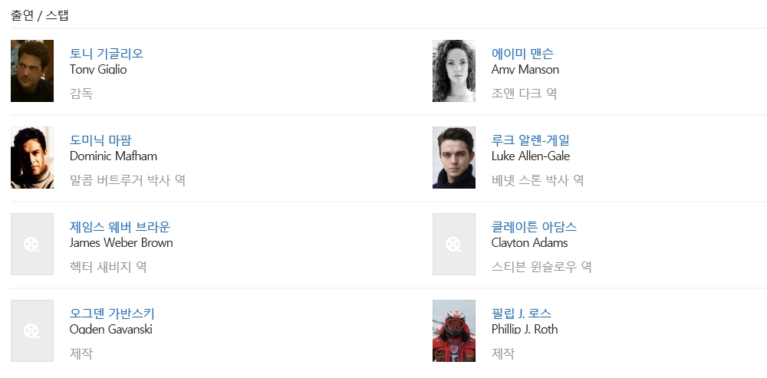
Task: Click Tony Giglio's profile photo
Action: click(x=32, y=71)
